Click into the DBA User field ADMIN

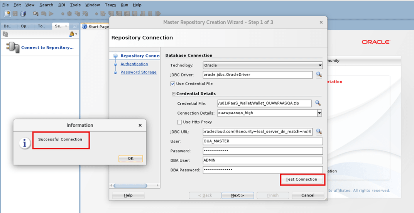click(263, 160)
